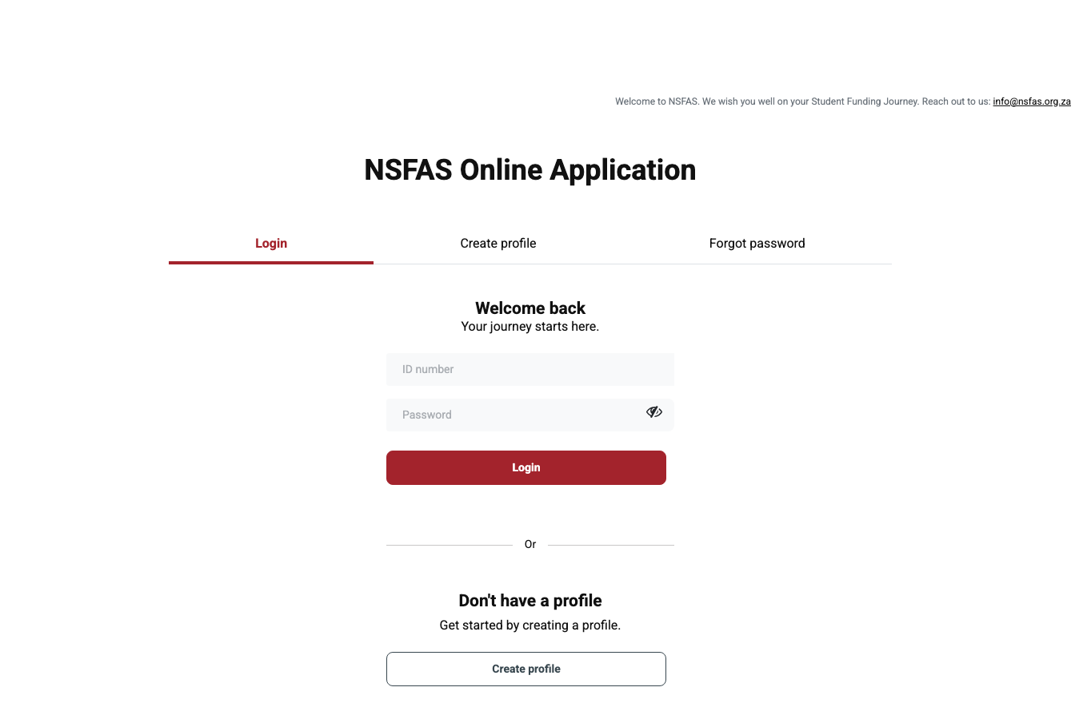Switch to the Login tab
Viewport: 1083px width, 711px height.
tap(271, 244)
